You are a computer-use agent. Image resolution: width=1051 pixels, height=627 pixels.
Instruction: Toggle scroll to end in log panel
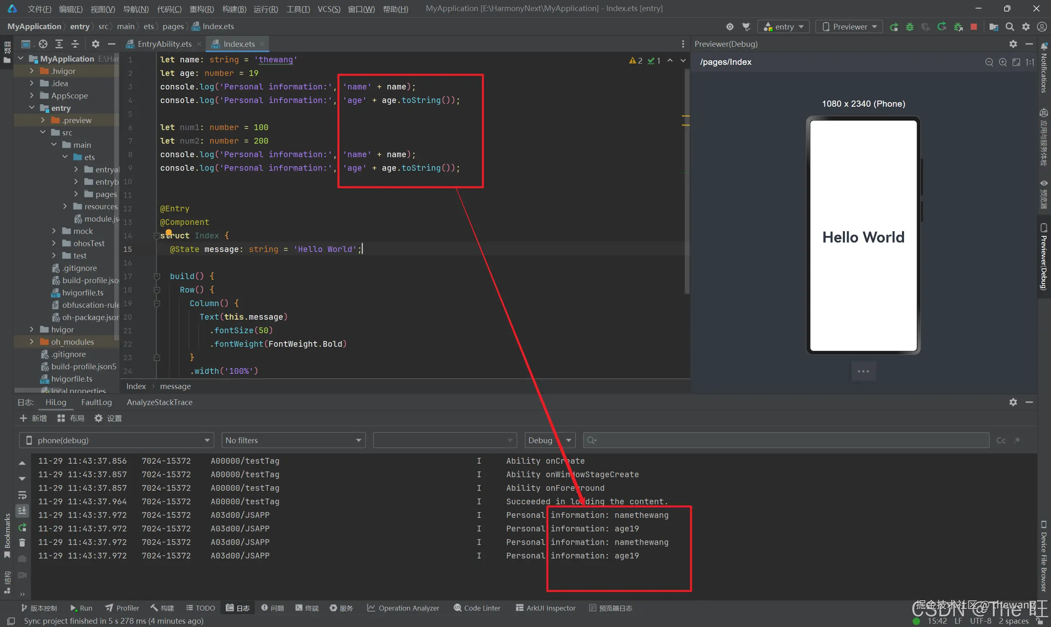point(23,510)
